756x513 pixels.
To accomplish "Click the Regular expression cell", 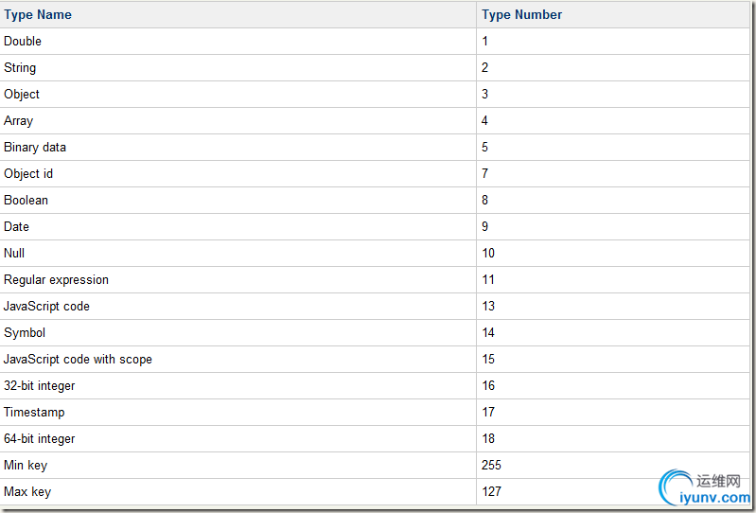I will (x=56, y=280).
